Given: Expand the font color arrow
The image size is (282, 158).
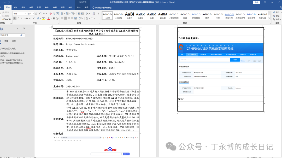Looking at the screenshot, I should (x=51, y=18).
